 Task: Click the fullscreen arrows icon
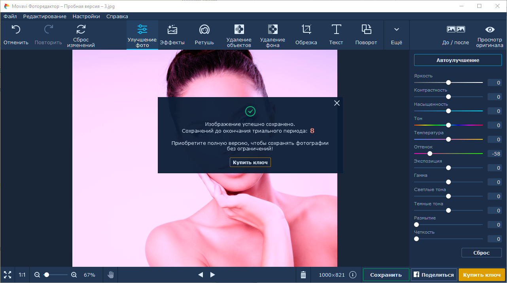[7, 275]
